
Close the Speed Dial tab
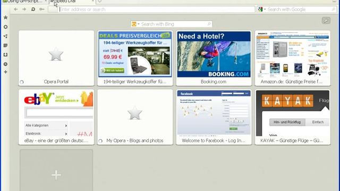[93, 1]
